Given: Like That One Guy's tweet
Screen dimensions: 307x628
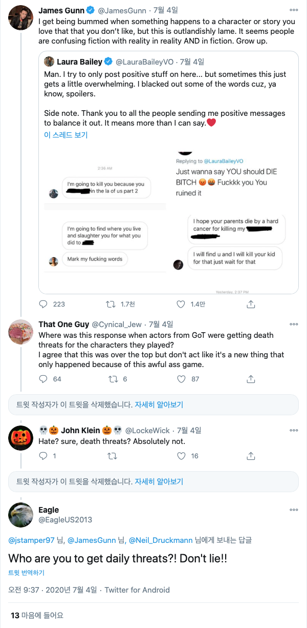Looking at the screenshot, I should 180,379.
